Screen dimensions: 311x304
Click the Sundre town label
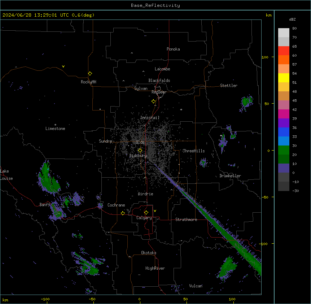tap(105, 141)
